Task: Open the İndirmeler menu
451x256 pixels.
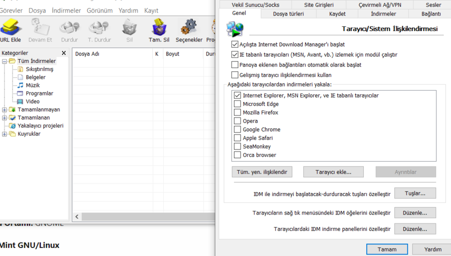Action: click(66, 10)
